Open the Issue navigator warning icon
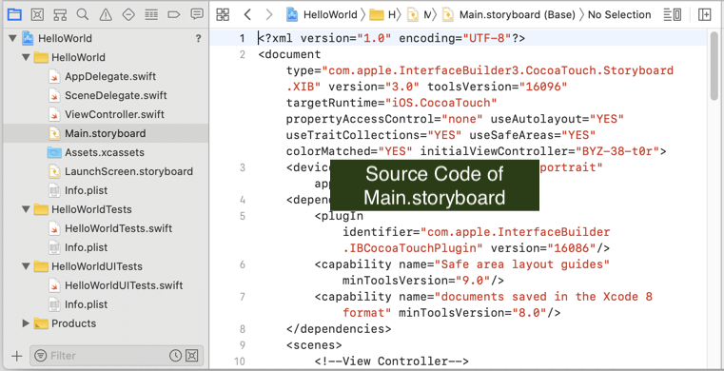Image resolution: width=724 pixels, height=371 pixels. (x=106, y=15)
